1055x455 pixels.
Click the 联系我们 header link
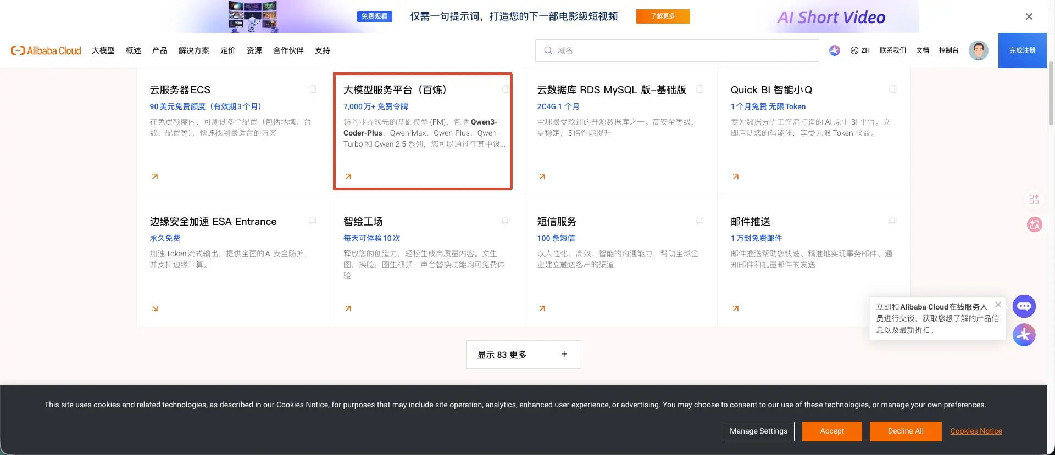point(893,50)
